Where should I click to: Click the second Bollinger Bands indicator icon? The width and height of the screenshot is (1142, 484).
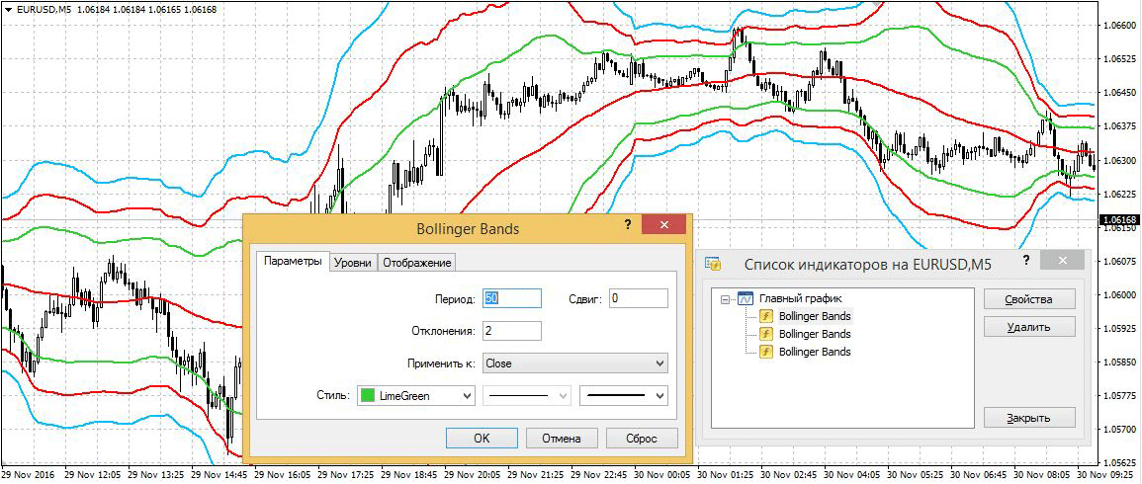pos(765,334)
